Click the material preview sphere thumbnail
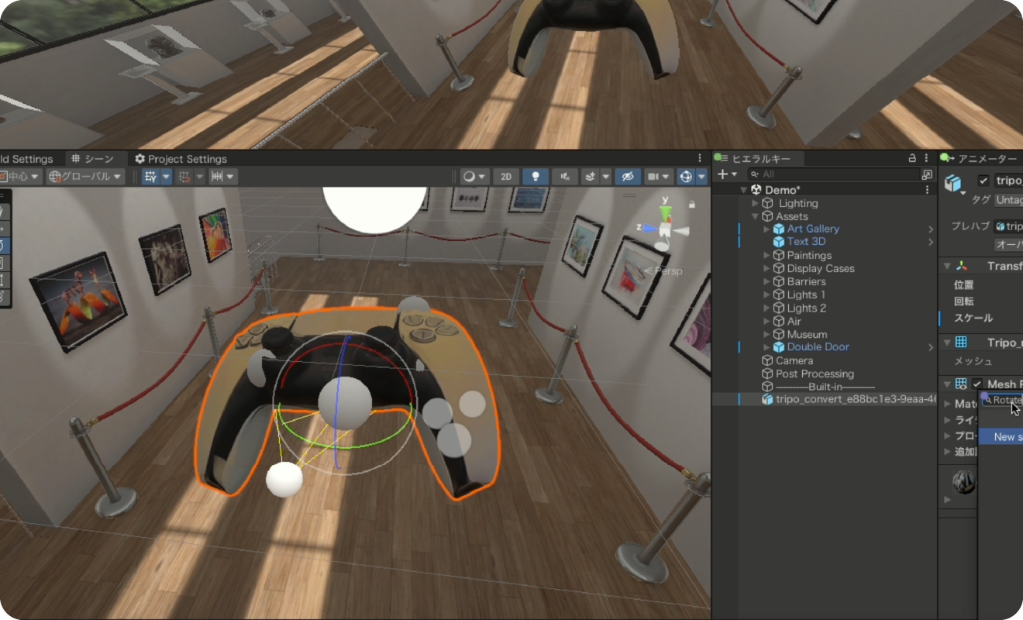This screenshot has width=1023, height=620. (964, 482)
